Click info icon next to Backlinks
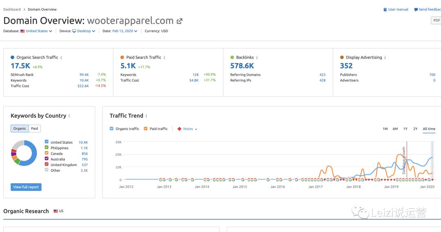 pos(257,57)
